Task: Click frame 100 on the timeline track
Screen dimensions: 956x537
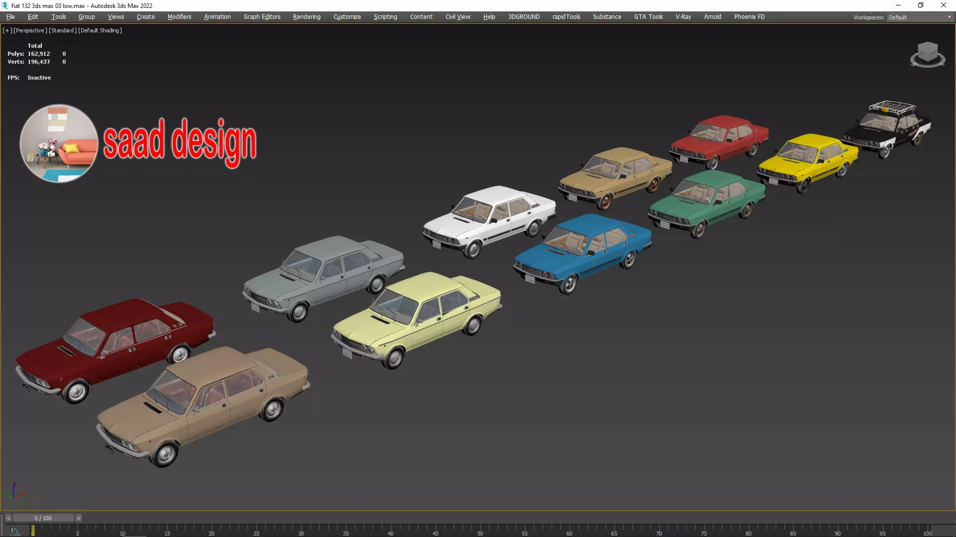Action: coord(927,530)
